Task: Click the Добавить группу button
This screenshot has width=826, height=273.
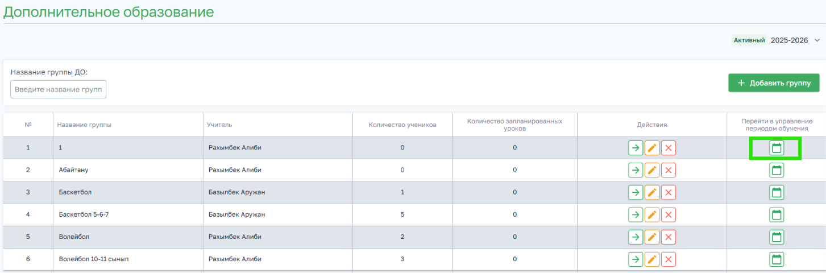Action: point(774,83)
